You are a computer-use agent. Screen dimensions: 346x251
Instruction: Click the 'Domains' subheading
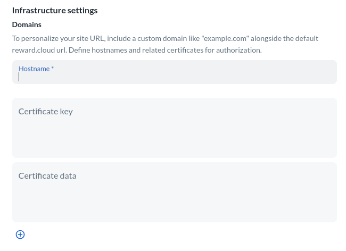pyautogui.click(x=27, y=24)
